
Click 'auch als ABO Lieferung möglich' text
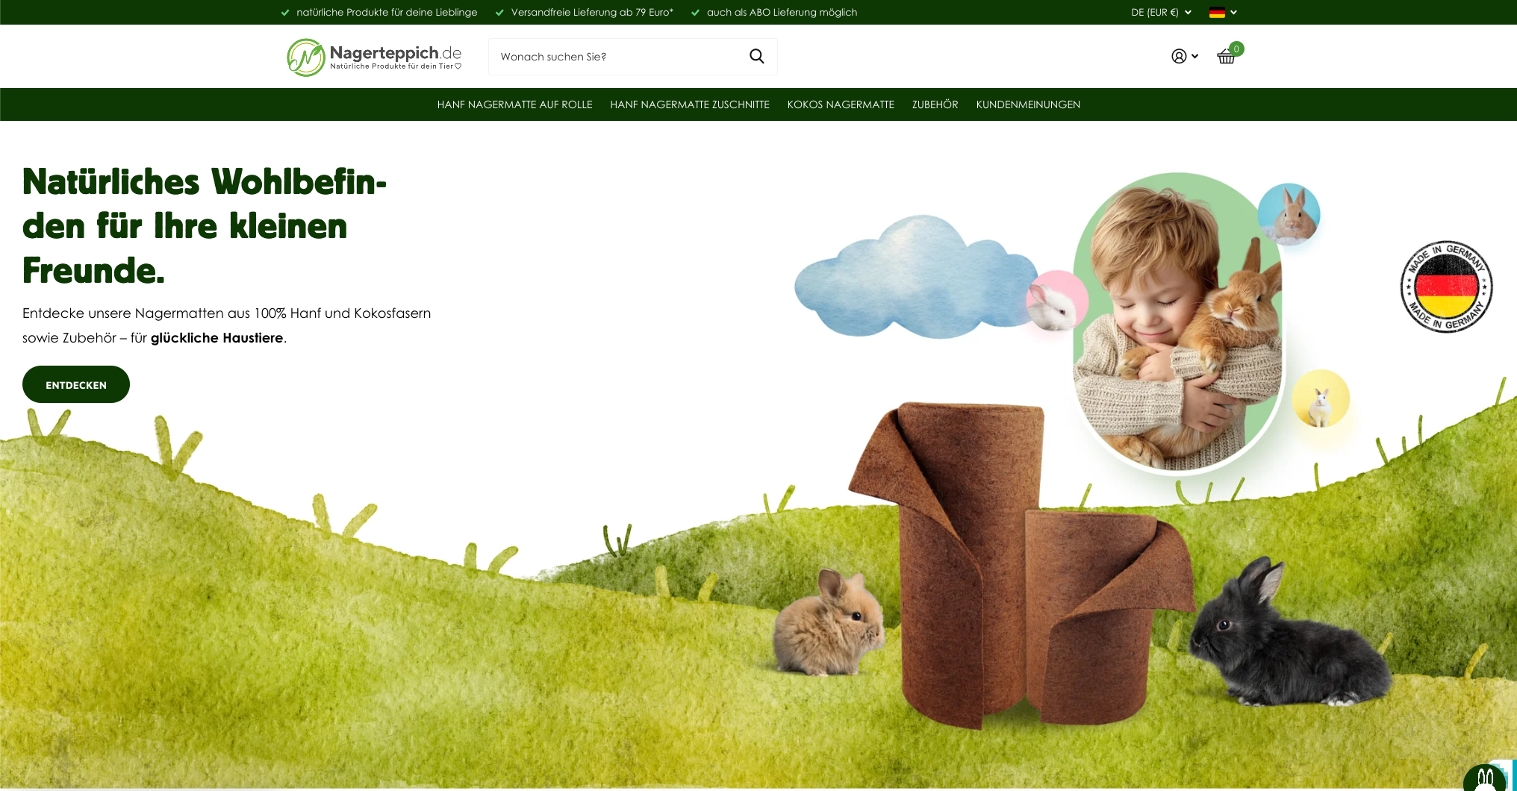coord(782,13)
